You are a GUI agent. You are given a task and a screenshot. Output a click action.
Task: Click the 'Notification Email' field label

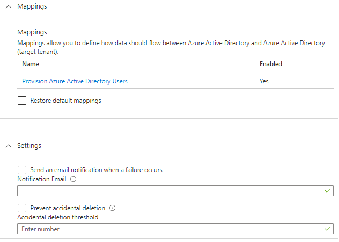41,179
